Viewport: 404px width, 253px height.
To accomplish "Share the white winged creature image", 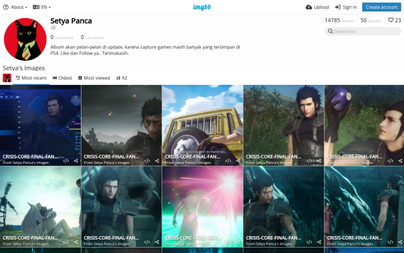I will (x=76, y=242).
